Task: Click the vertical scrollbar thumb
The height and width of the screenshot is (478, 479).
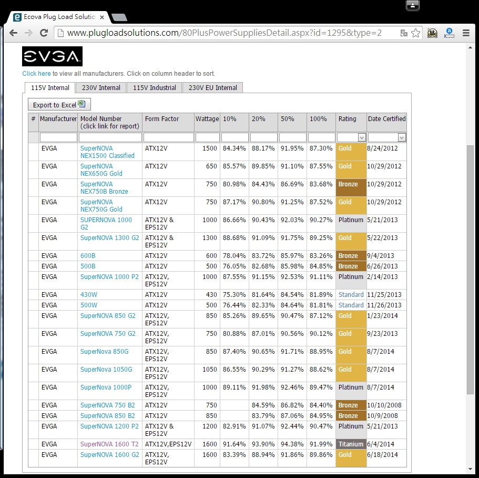Action: [470, 270]
